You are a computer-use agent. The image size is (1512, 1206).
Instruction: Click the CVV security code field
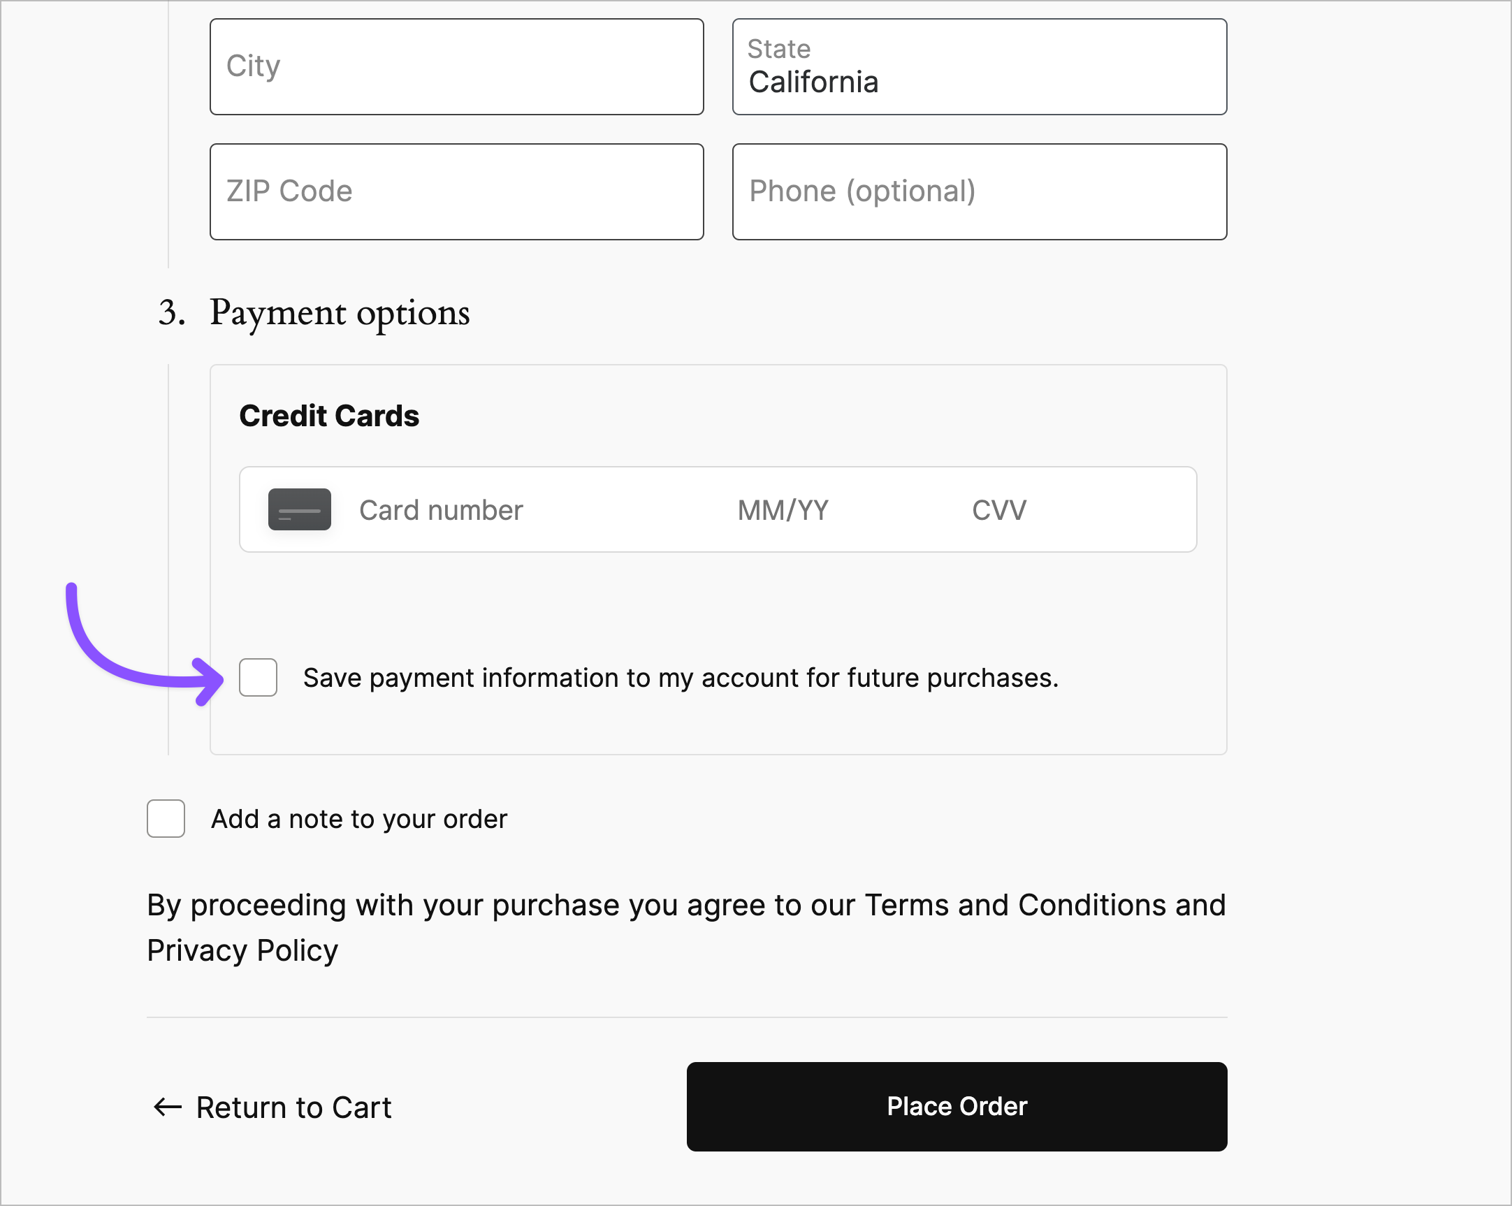click(x=998, y=510)
